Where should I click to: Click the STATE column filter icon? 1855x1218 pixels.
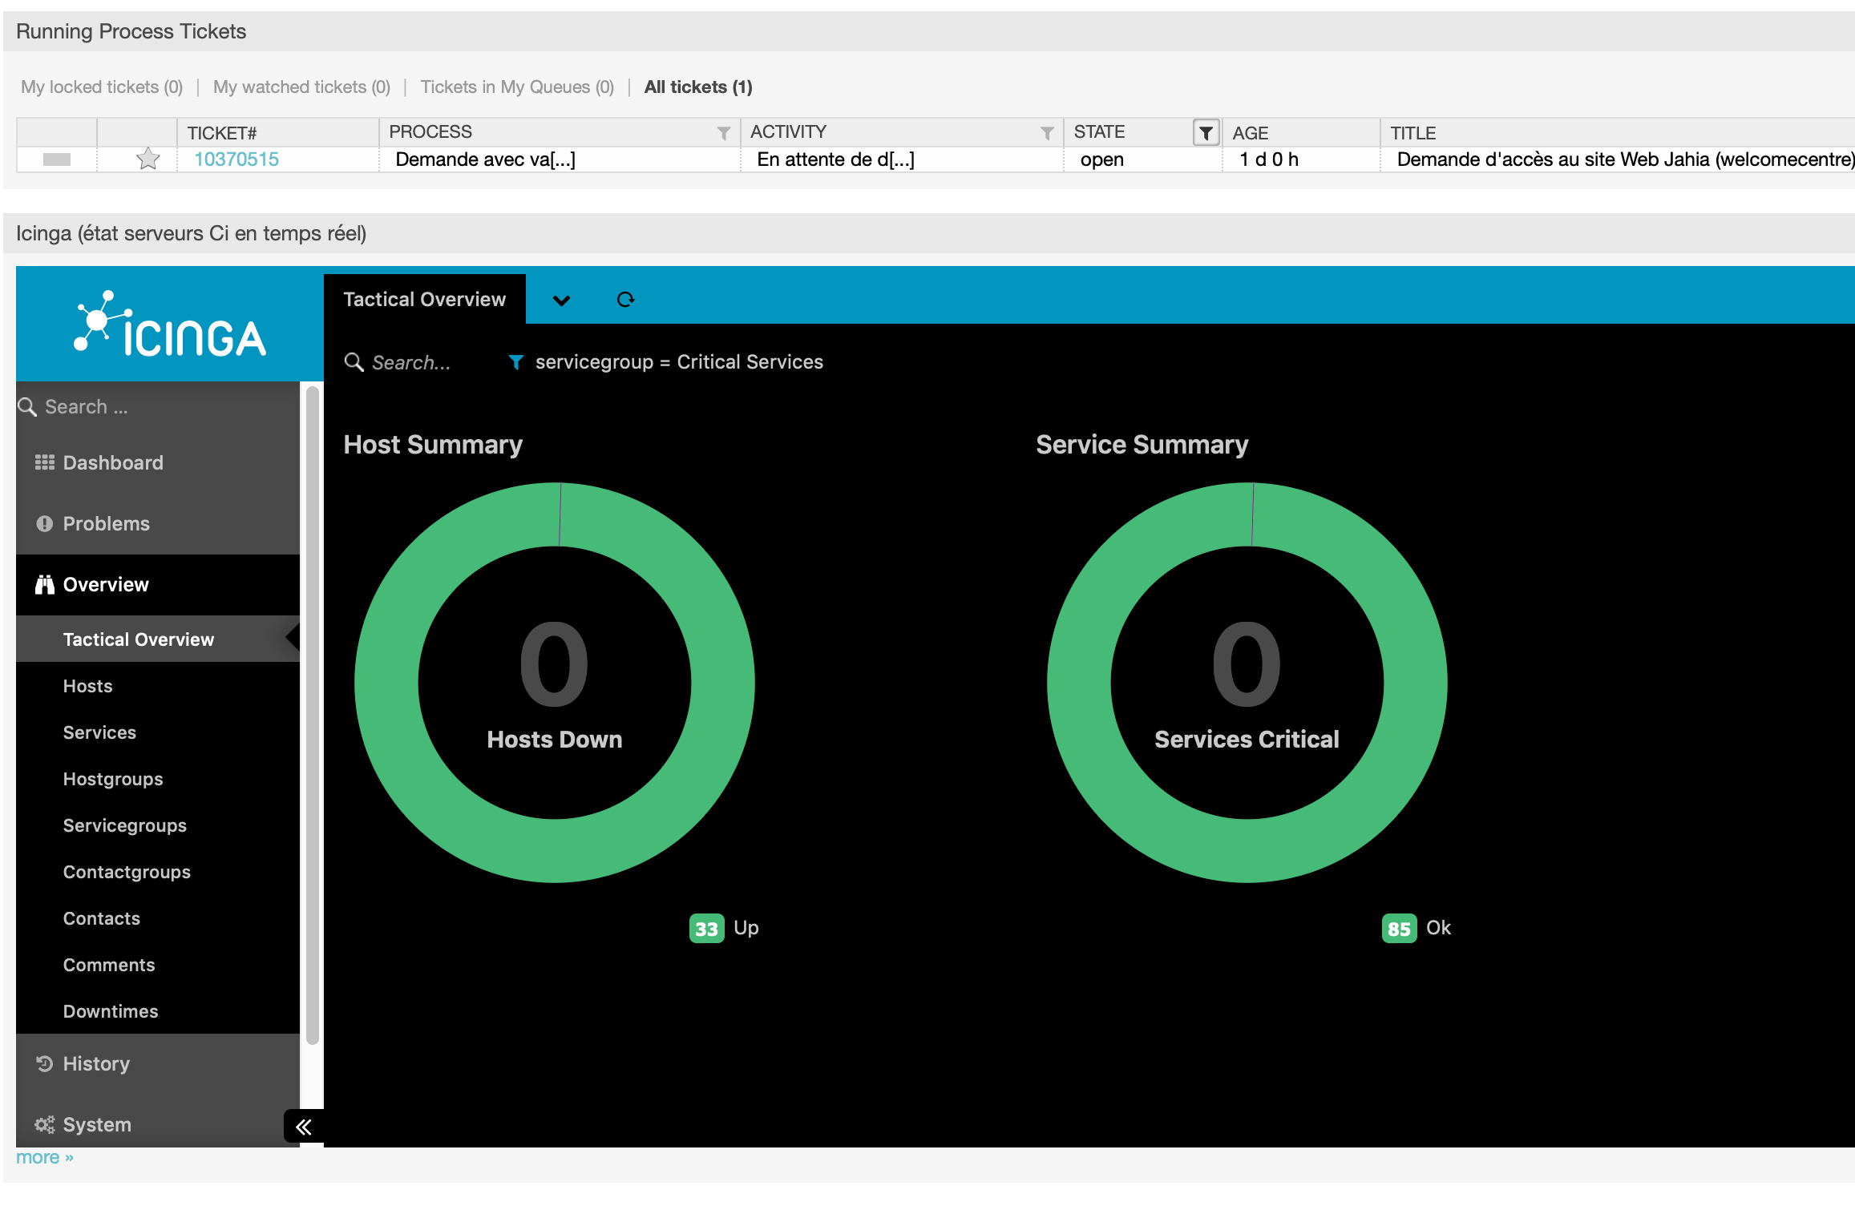1205,133
